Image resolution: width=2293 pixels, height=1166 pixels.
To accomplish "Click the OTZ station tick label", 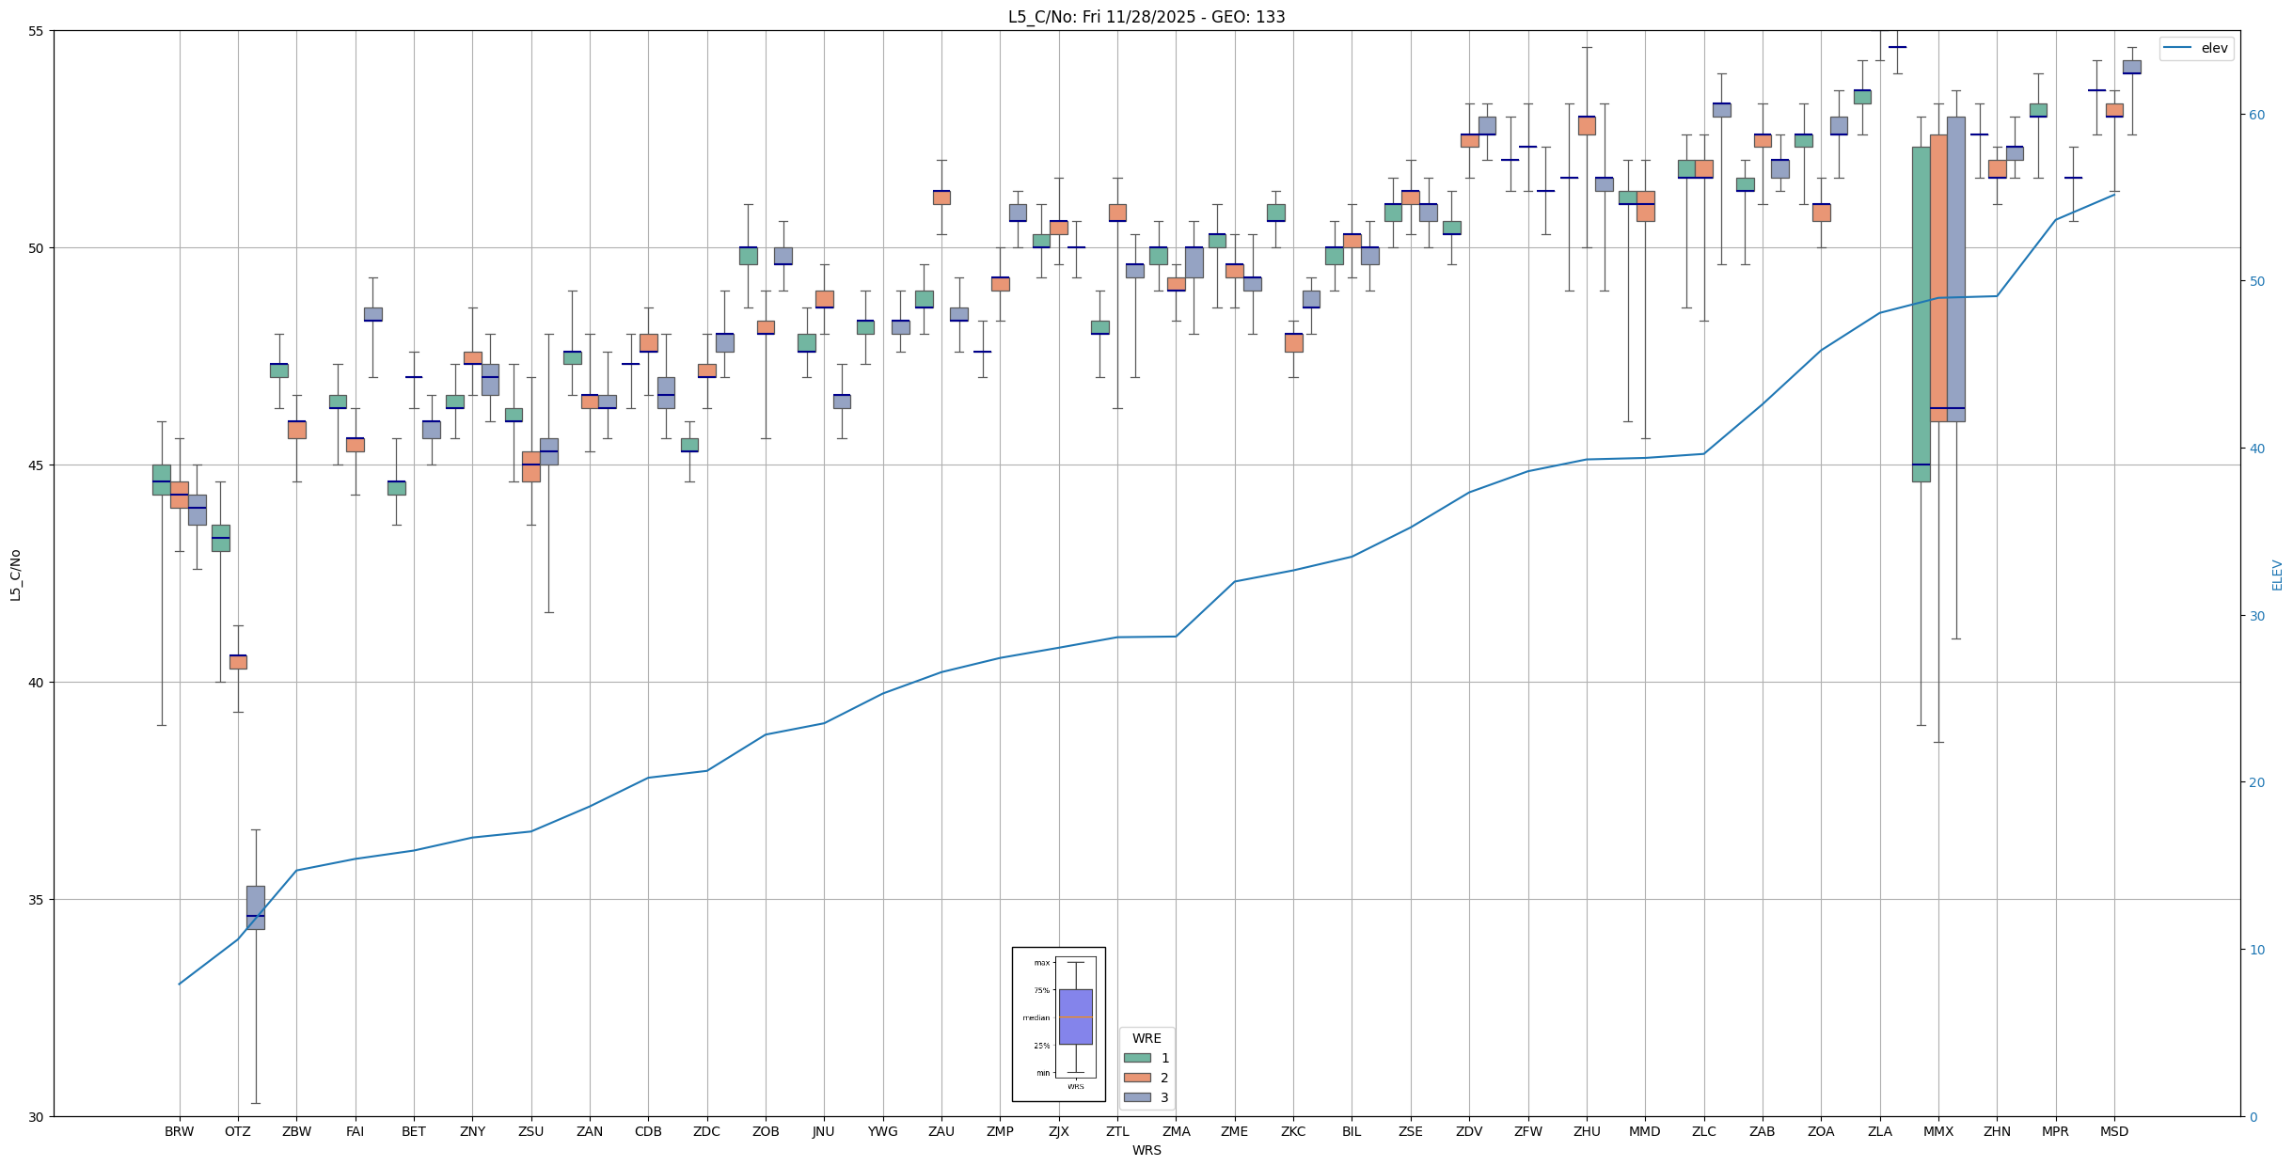I will (x=237, y=1131).
